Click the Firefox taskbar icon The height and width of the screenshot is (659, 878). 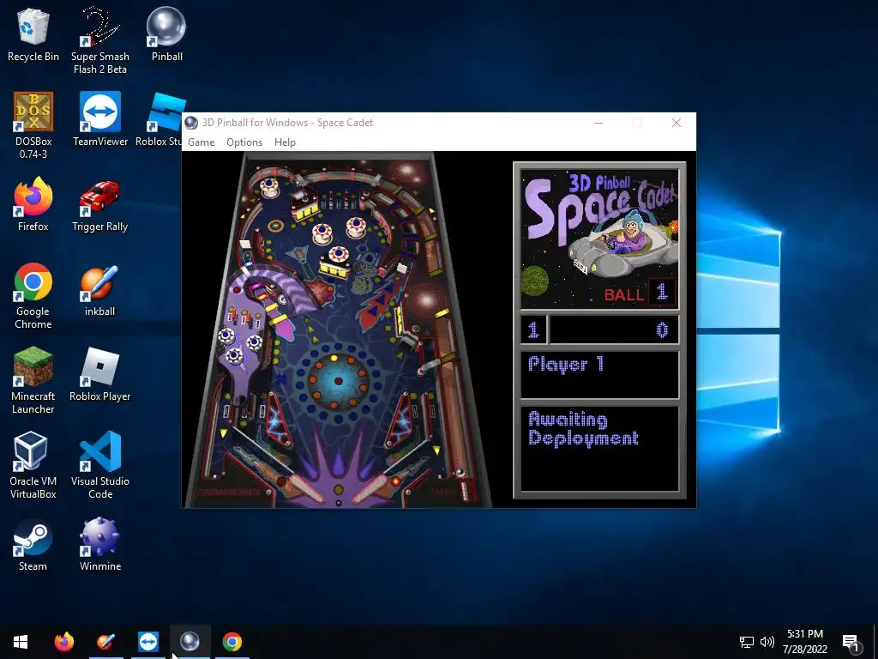tap(63, 642)
